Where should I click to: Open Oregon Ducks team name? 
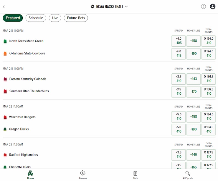tap(19, 129)
